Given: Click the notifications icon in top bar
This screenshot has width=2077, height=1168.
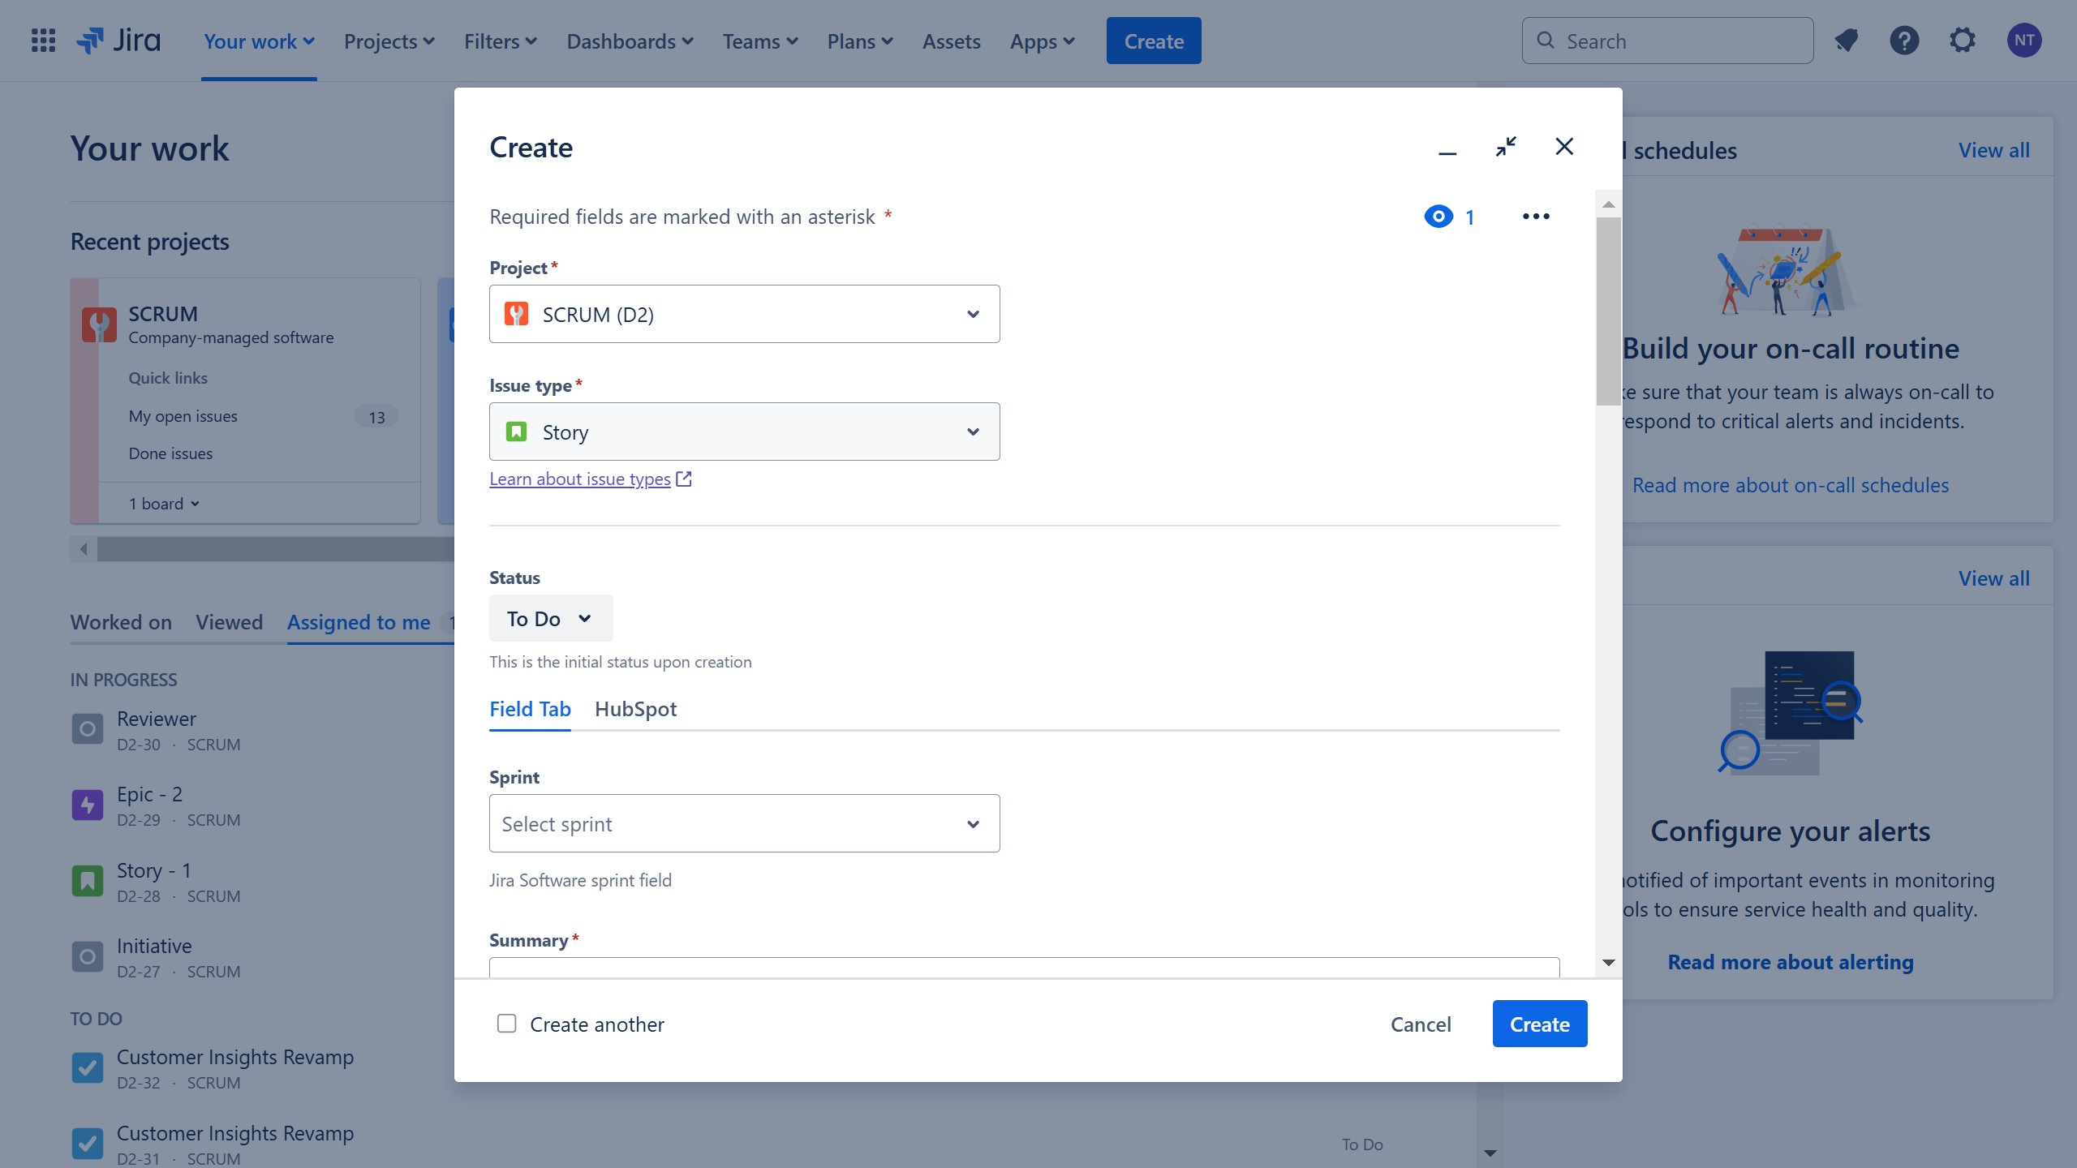Looking at the screenshot, I should (x=1846, y=41).
